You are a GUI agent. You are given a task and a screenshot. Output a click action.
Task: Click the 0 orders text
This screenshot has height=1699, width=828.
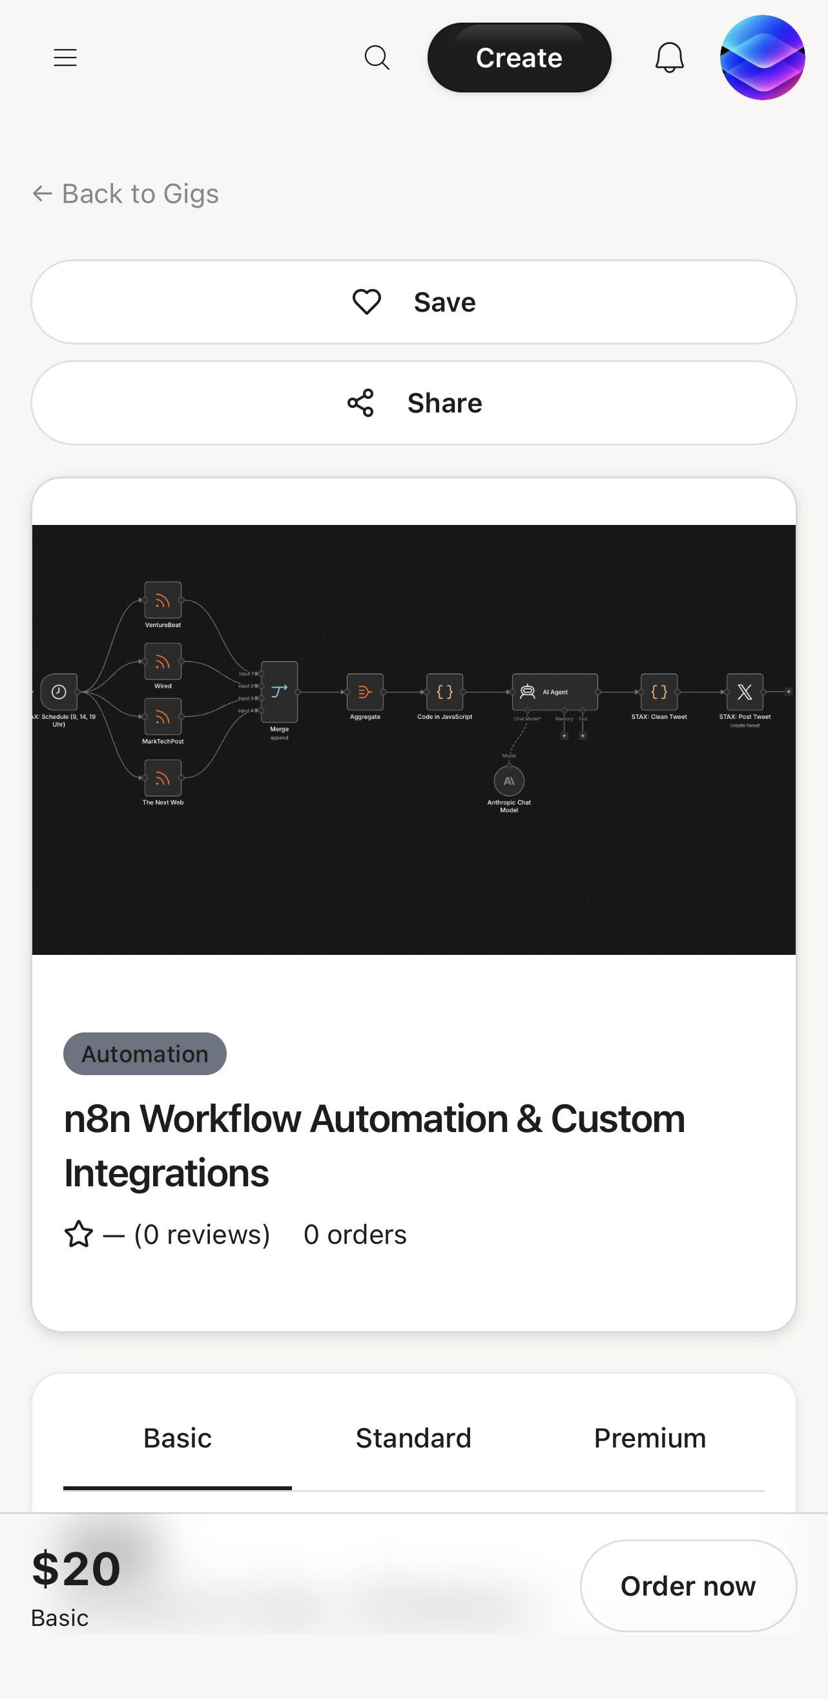pos(355,1234)
